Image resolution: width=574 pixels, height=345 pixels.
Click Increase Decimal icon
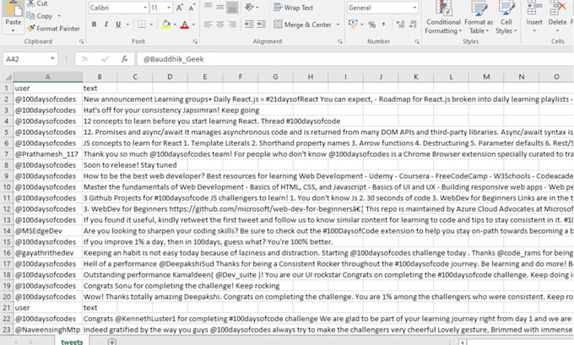(400, 24)
